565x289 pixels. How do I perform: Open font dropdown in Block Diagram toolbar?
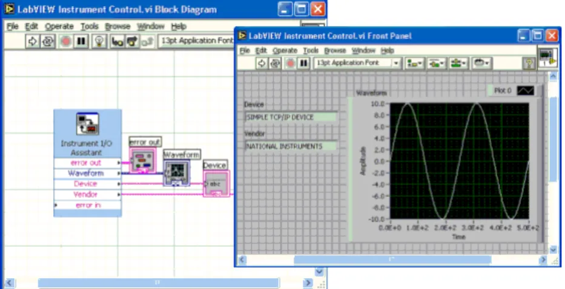coord(196,41)
